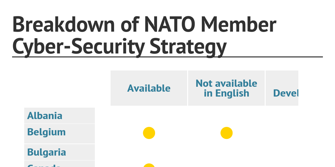Viewport: 335px width, 167px height.
Task: Click empty Albania cell under Not available in English
Action: (226, 116)
